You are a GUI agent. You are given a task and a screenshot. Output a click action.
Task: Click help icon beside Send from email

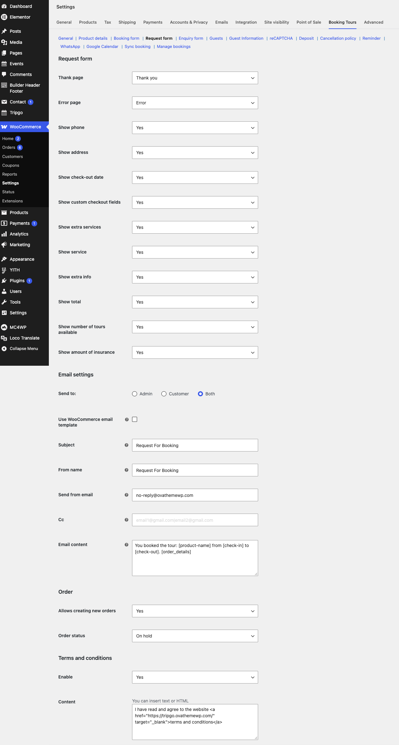[x=126, y=495]
